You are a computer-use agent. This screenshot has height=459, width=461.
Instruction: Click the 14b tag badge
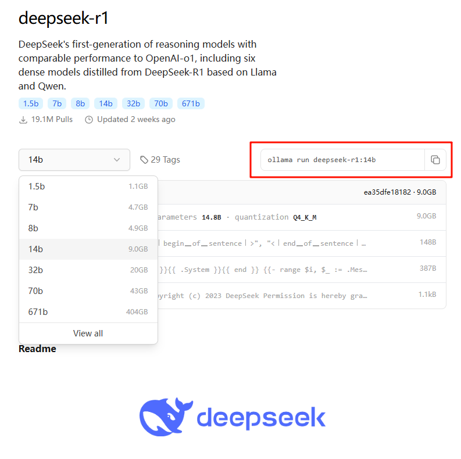(106, 103)
